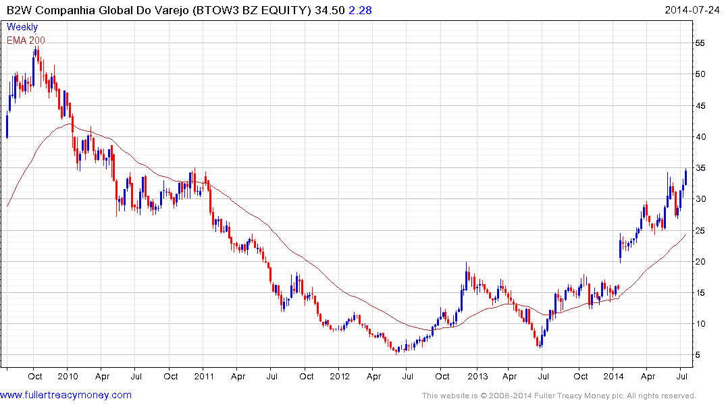Click the Weekly interval label
The width and height of the screenshot is (726, 405).
(22, 27)
